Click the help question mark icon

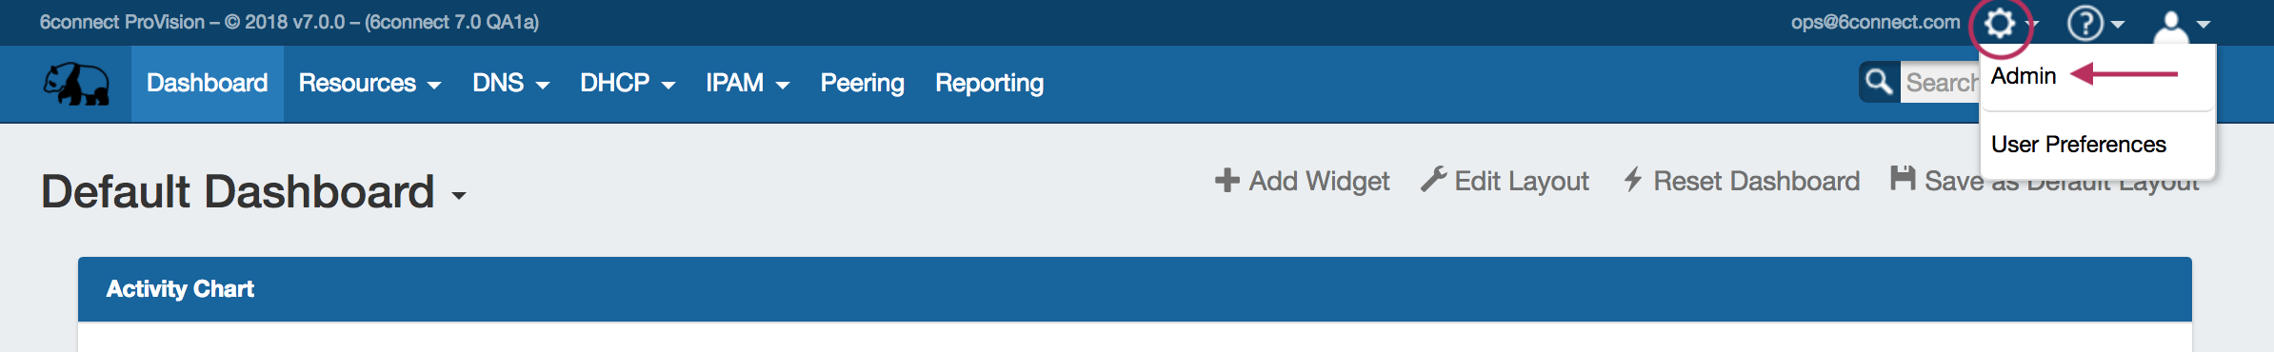point(2084,23)
